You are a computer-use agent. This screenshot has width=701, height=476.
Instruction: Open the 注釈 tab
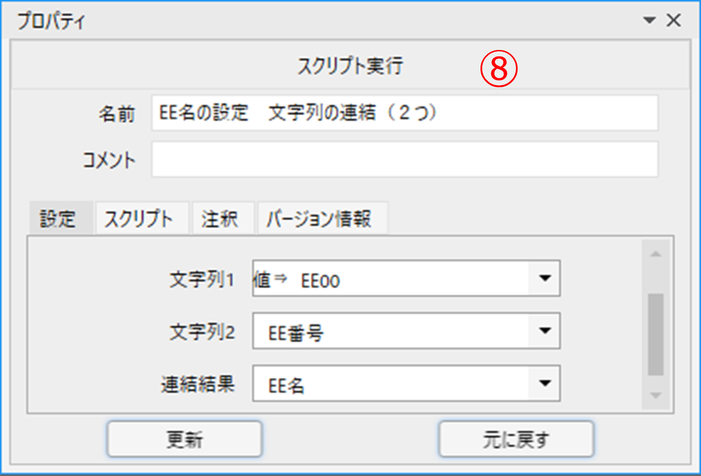220,219
